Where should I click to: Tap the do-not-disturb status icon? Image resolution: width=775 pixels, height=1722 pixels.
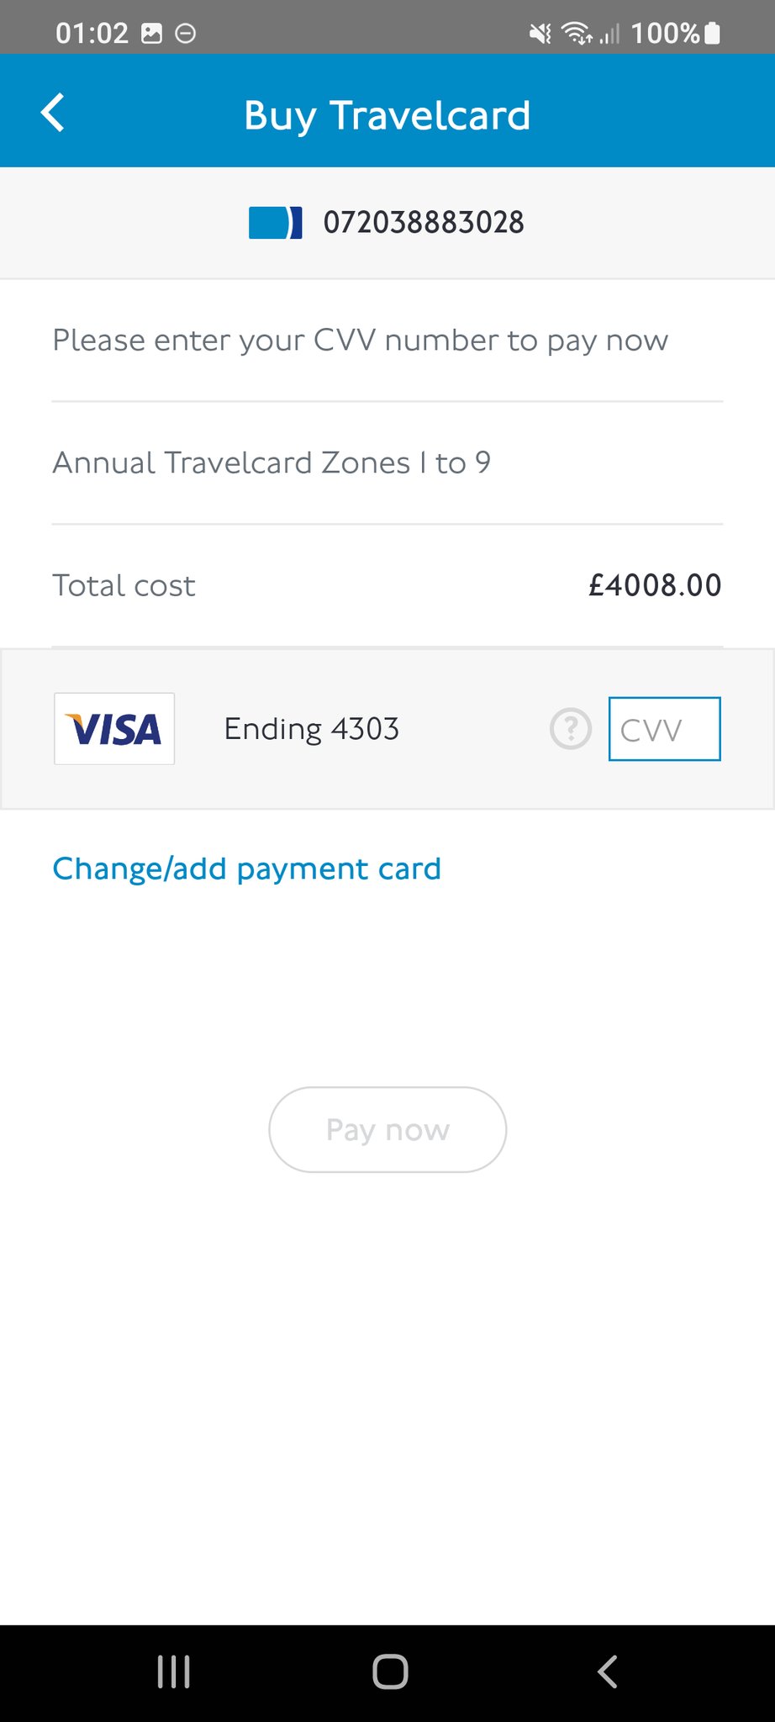[x=185, y=34]
